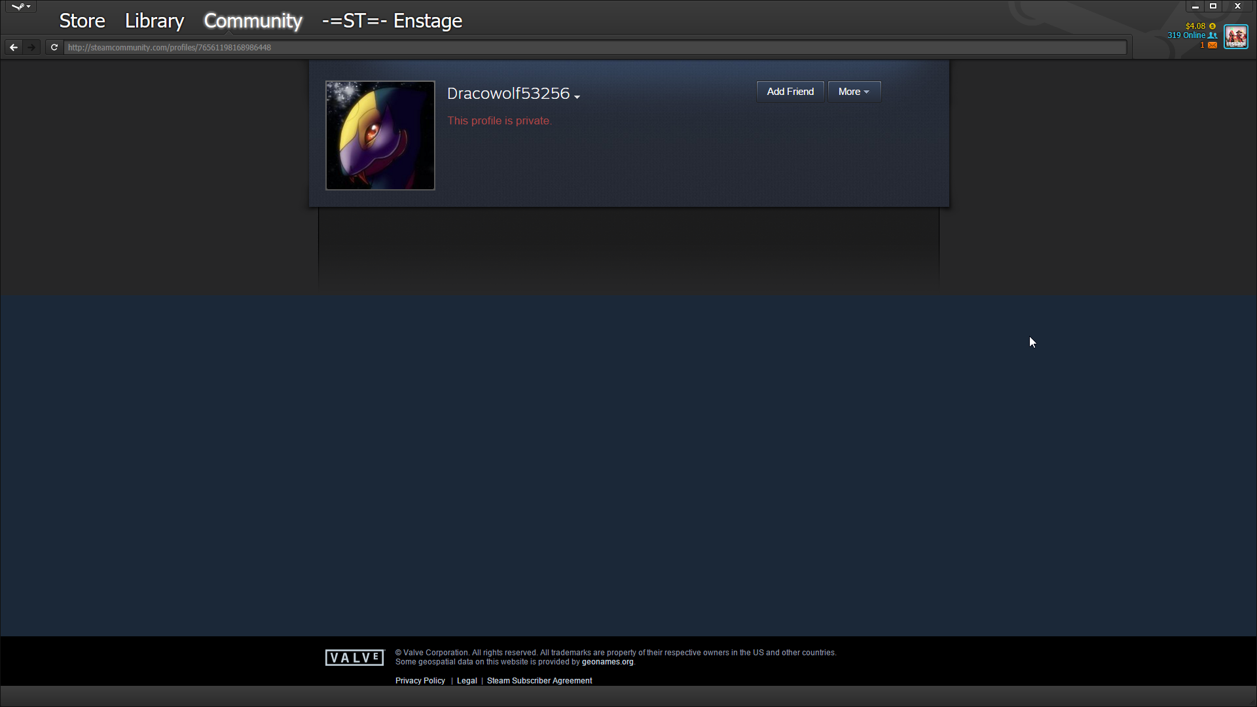Reload the page with the refresh icon
The height and width of the screenshot is (707, 1257).
pyautogui.click(x=54, y=47)
